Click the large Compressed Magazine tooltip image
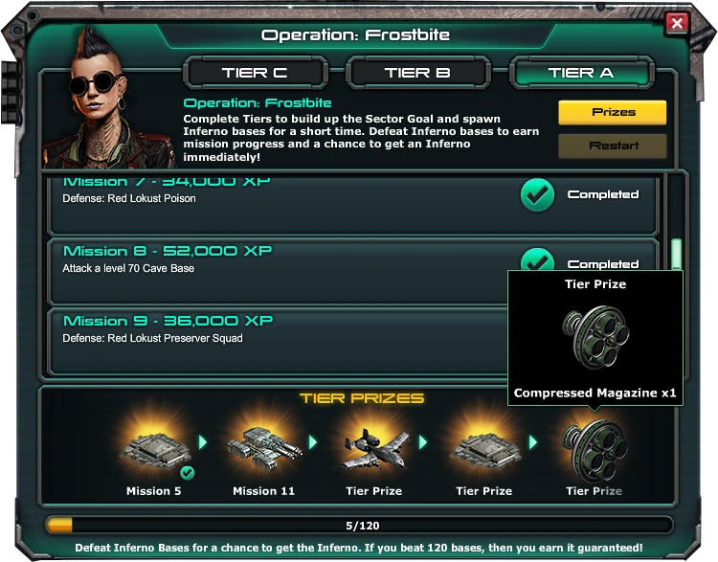This screenshot has height=562, width=718. 595,337
